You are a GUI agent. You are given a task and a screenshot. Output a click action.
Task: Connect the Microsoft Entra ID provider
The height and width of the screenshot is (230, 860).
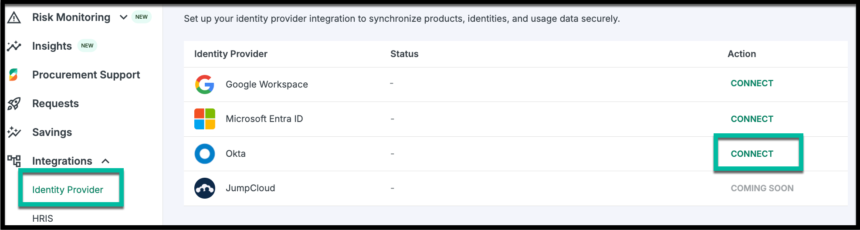pyautogui.click(x=752, y=119)
